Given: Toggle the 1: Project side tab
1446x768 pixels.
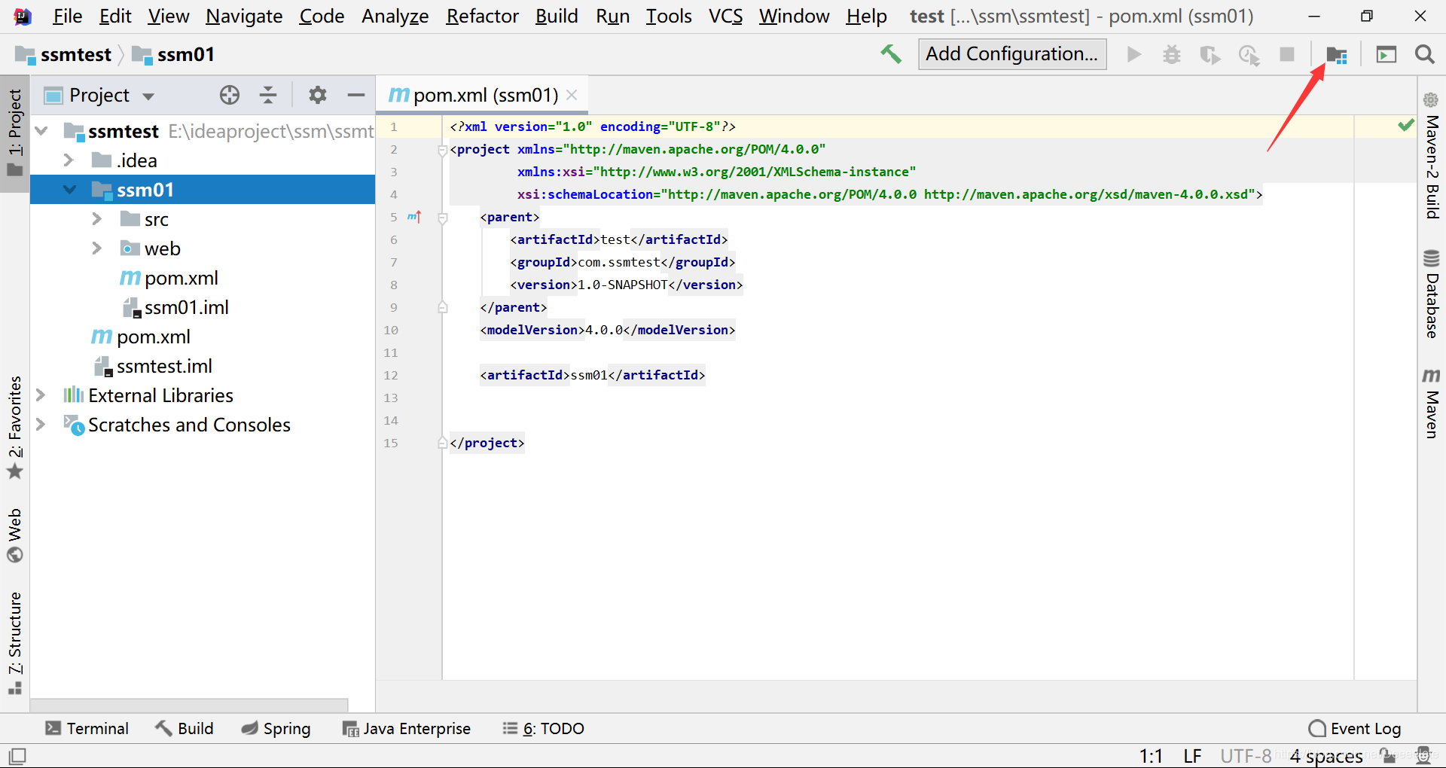Looking at the screenshot, I should tap(15, 133).
